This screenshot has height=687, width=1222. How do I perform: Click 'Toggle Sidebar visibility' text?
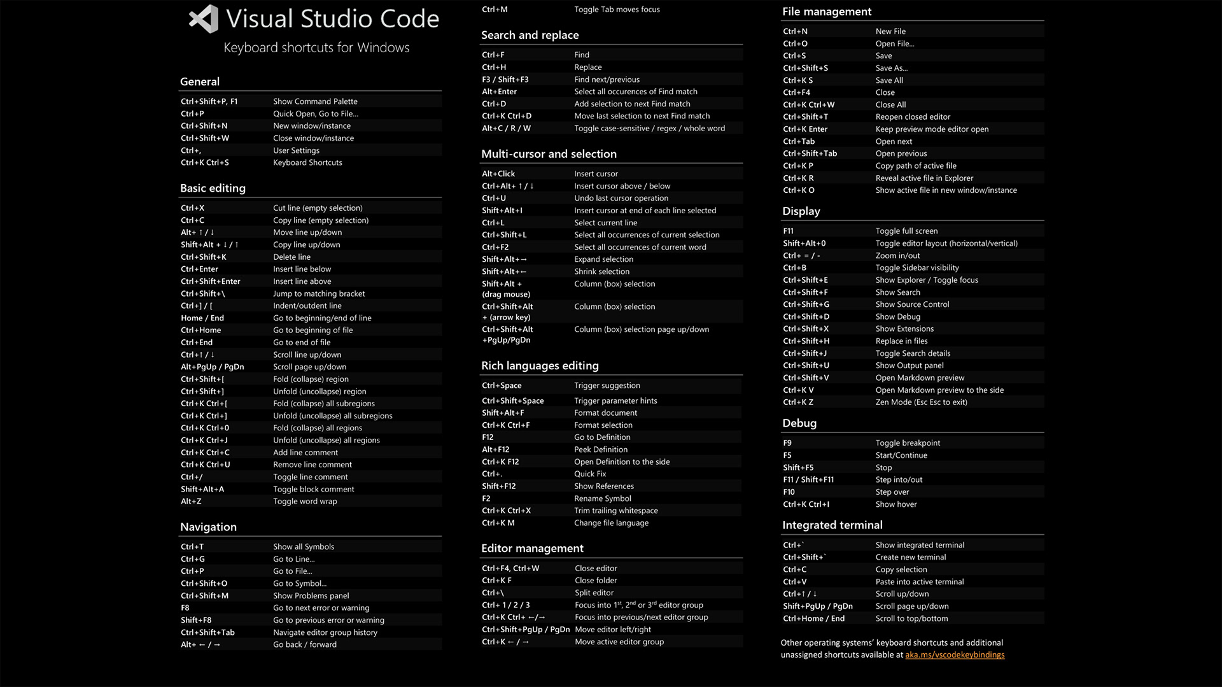917,268
